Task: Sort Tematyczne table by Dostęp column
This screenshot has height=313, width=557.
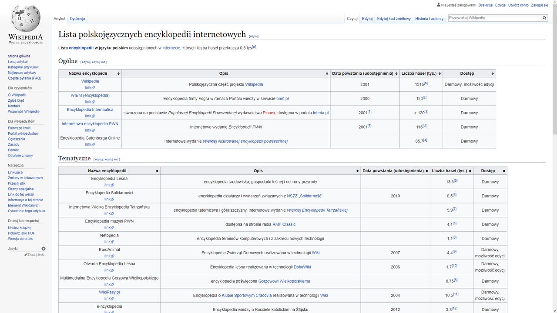Action: pyautogui.click(x=490, y=171)
